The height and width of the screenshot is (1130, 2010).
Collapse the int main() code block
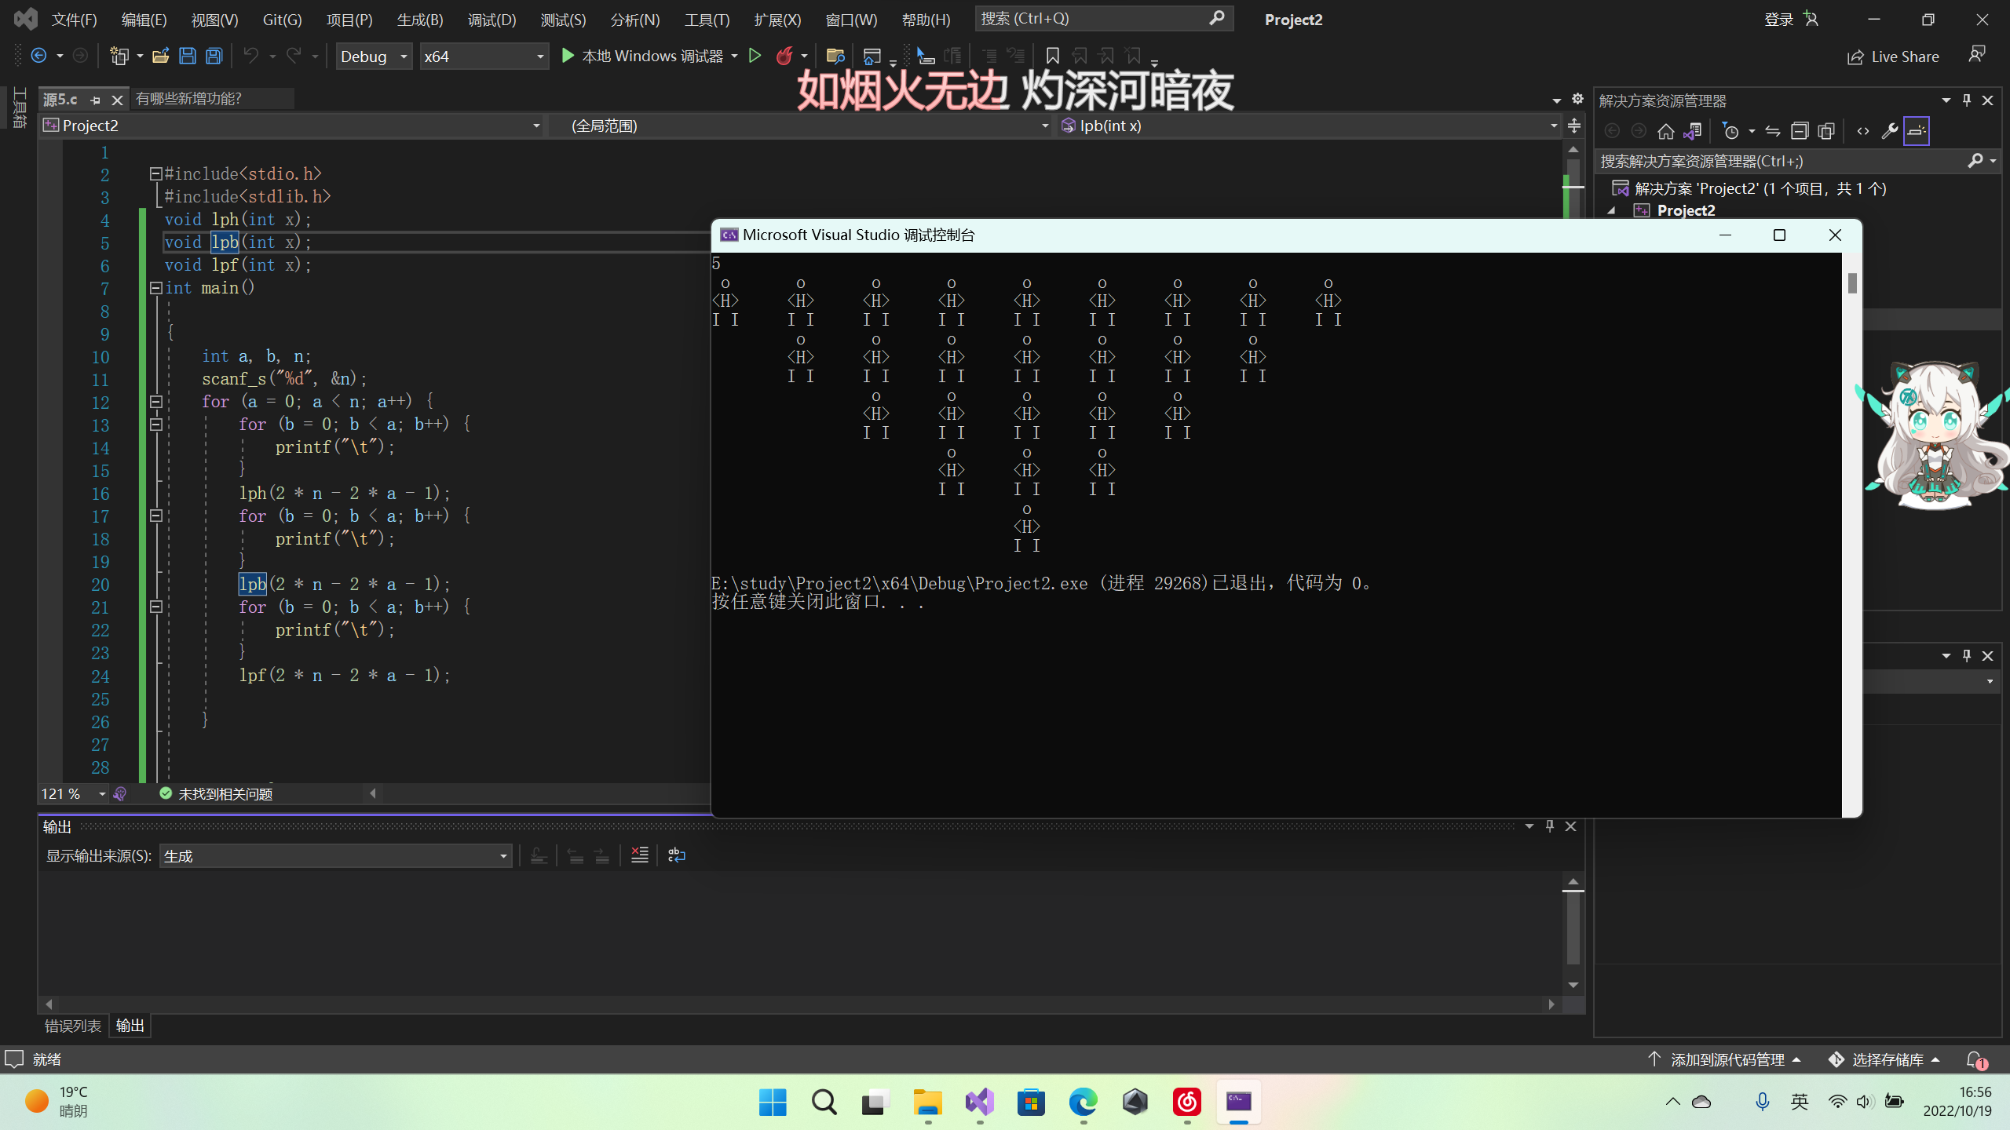click(155, 288)
